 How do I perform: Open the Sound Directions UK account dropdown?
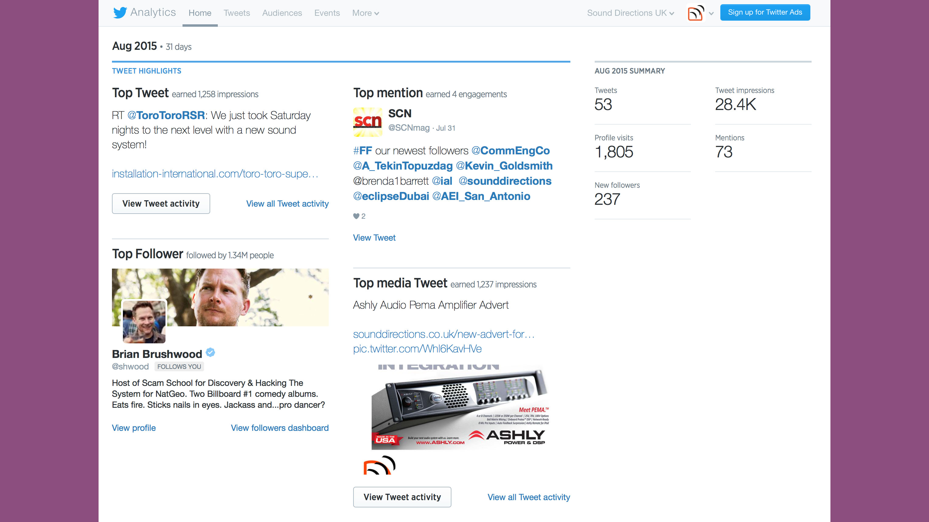[630, 13]
